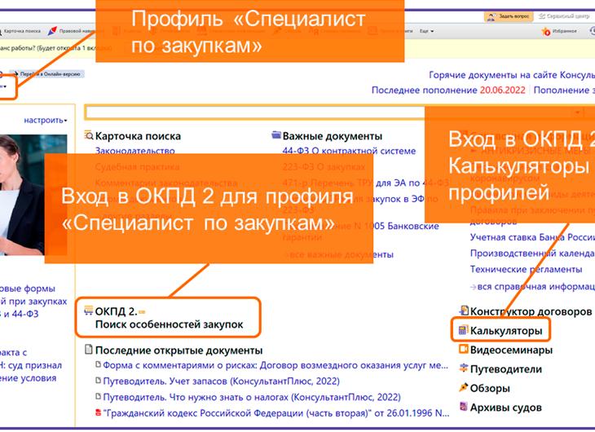Open Карточка поиска in the top toolbar

tap(21, 31)
